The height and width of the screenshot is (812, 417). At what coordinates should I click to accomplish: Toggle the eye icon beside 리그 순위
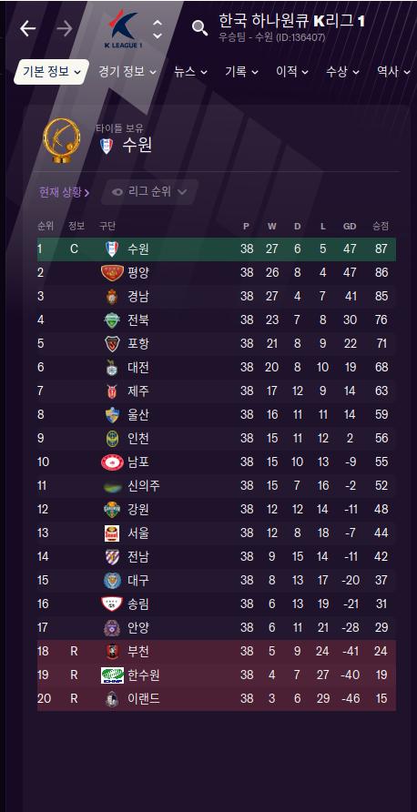pyautogui.click(x=117, y=192)
